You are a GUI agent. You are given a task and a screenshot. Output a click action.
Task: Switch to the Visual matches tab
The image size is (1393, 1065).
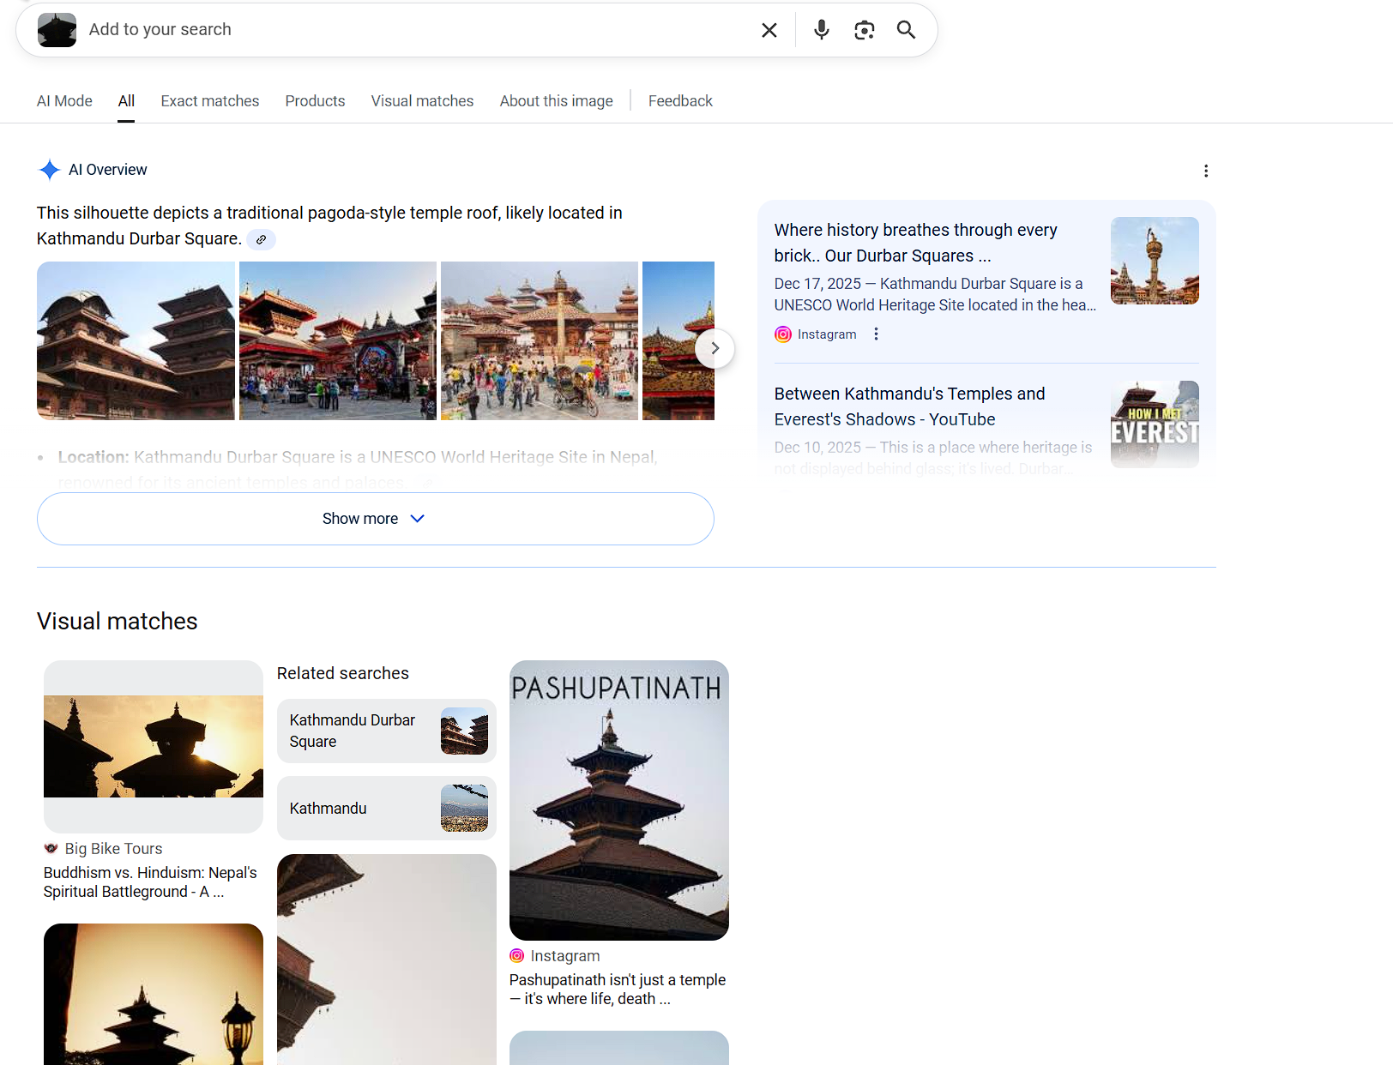coord(422,101)
